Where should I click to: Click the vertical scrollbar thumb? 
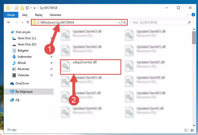pyautogui.click(x=194, y=38)
